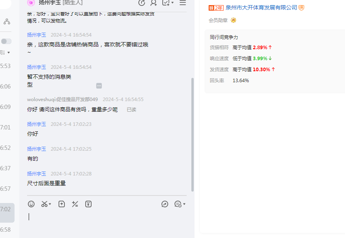The width and height of the screenshot is (345, 238).
Task: Click the shield guarantee icon beside company name
Action: pos(301,8)
